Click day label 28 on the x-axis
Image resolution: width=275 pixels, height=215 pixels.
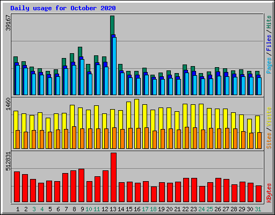point(234,209)
